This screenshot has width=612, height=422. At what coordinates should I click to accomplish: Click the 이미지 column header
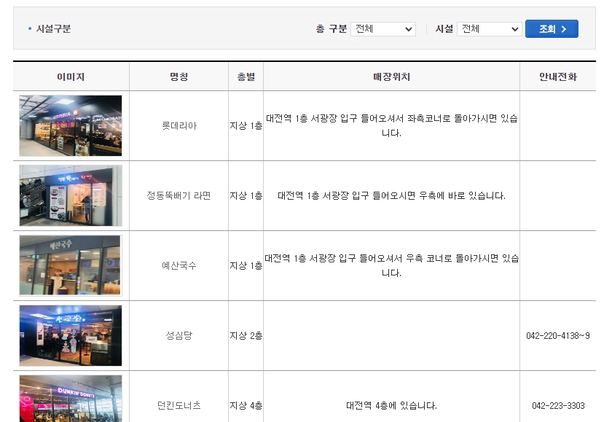(70, 76)
